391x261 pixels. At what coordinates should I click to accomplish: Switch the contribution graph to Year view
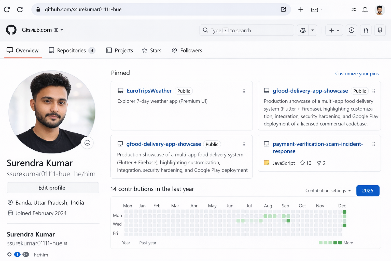pyautogui.click(x=126, y=243)
